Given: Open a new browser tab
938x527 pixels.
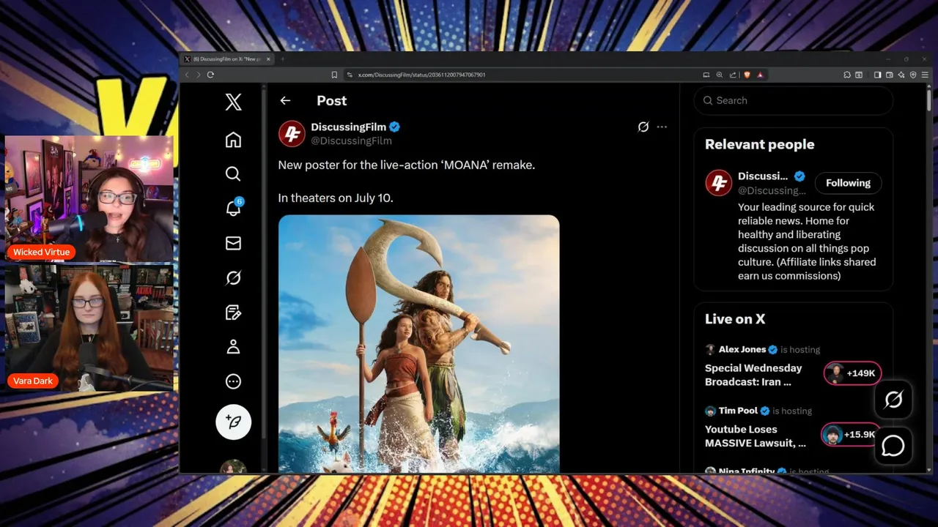Looking at the screenshot, I should coord(282,59).
